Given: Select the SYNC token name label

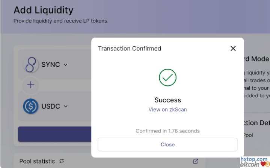Looking at the screenshot, I should click(x=50, y=65).
